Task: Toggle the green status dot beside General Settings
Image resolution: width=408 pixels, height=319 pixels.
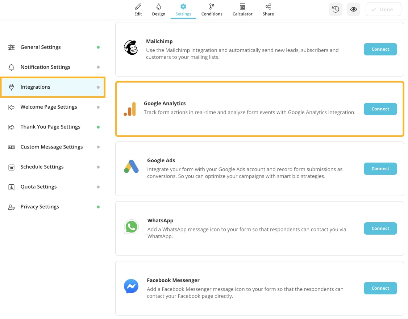Action: [98, 47]
